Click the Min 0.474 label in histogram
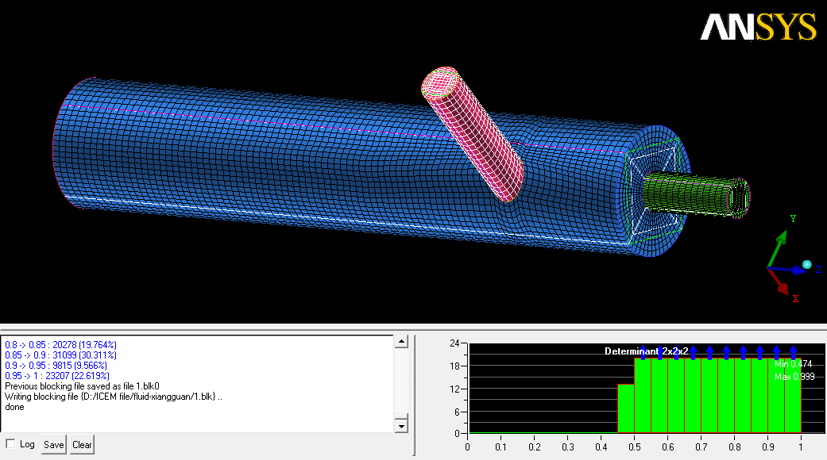The image size is (827, 460). click(x=791, y=364)
